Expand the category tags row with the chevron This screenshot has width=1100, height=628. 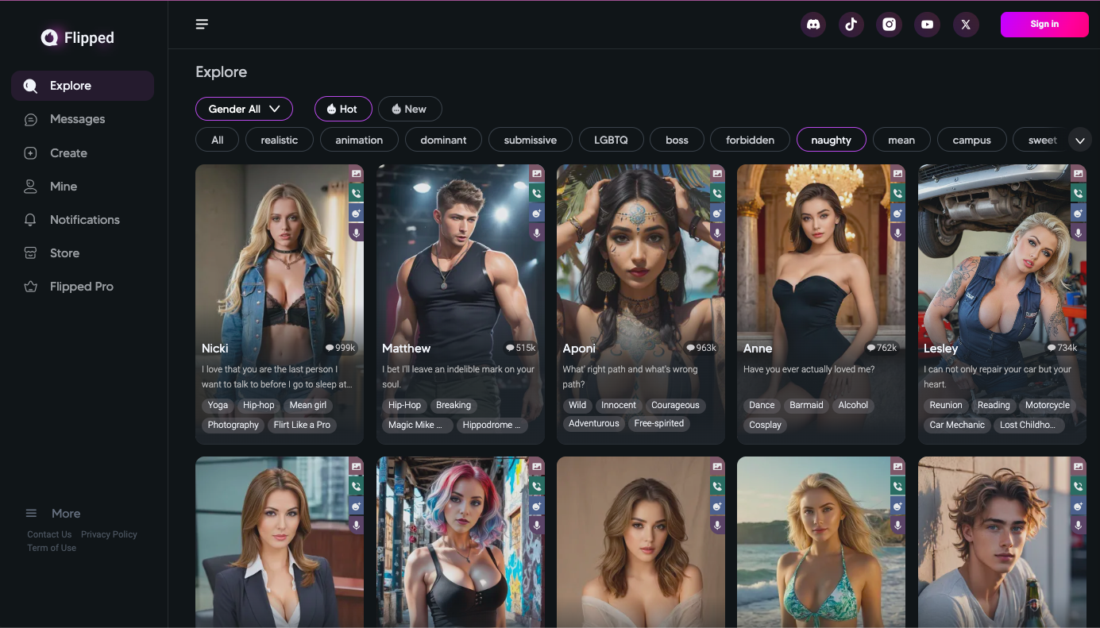click(1079, 139)
